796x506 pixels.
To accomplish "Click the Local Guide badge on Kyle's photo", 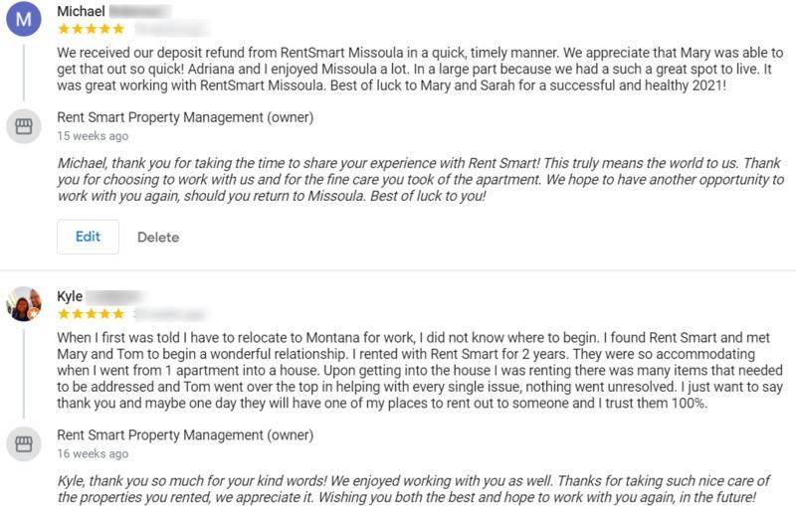I will click(x=35, y=314).
